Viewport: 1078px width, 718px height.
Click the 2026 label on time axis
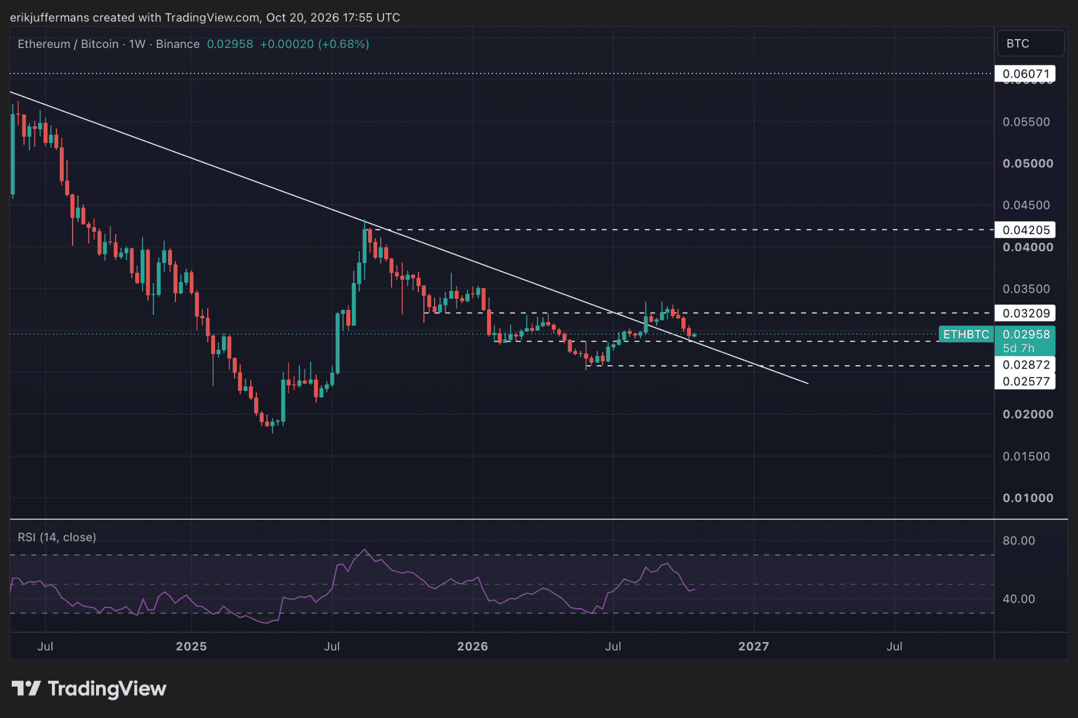[473, 647]
